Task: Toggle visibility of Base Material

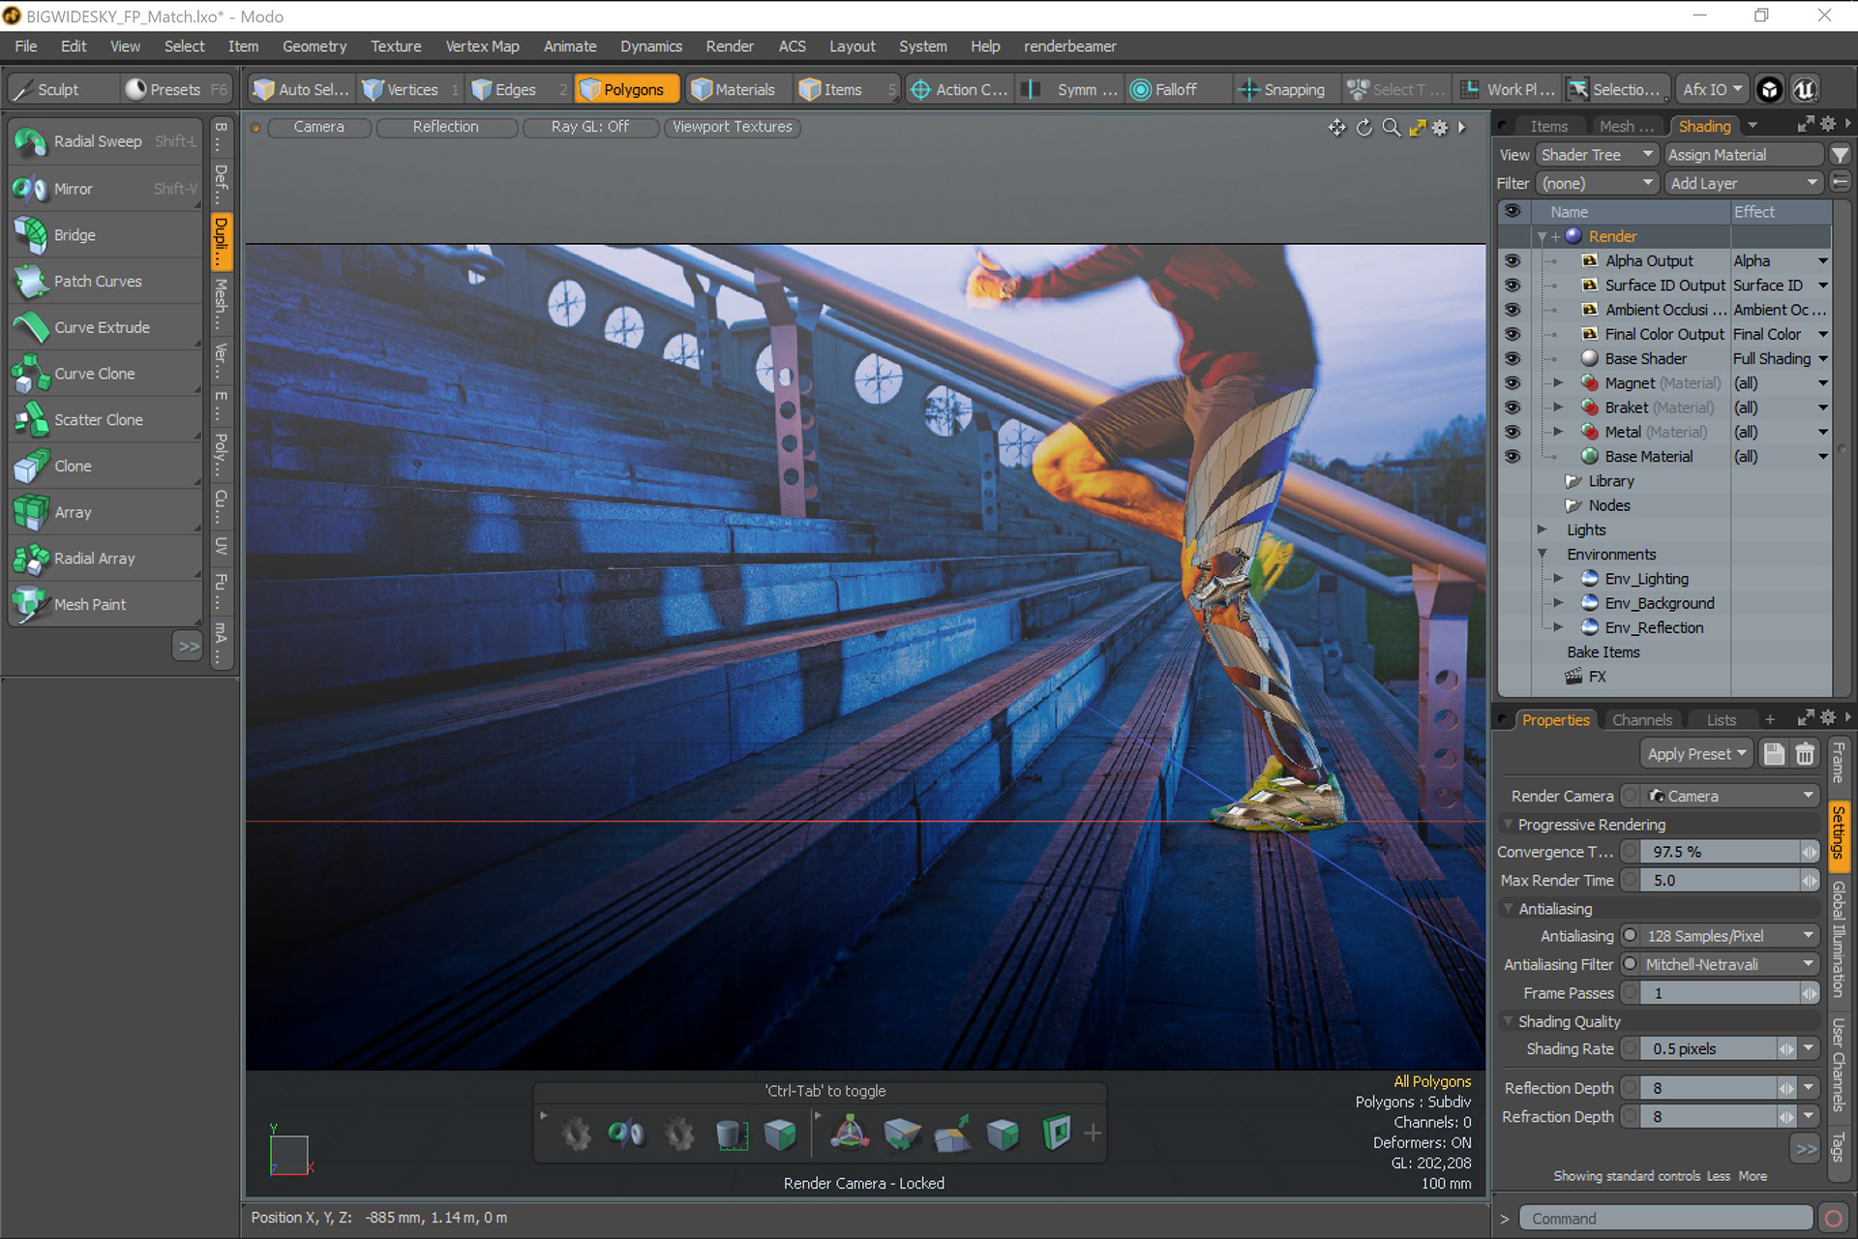Action: 1512,457
